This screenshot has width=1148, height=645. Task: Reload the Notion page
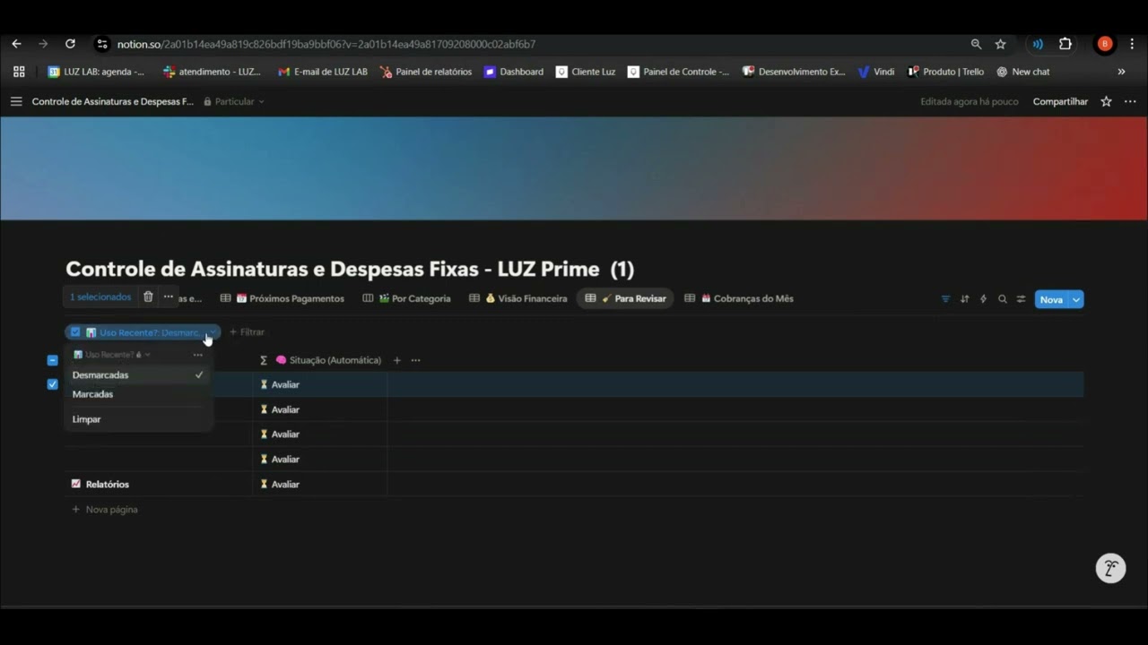(x=70, y=44)
